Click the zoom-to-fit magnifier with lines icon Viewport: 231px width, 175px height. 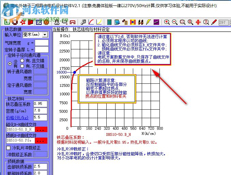(x=190, y=22)
